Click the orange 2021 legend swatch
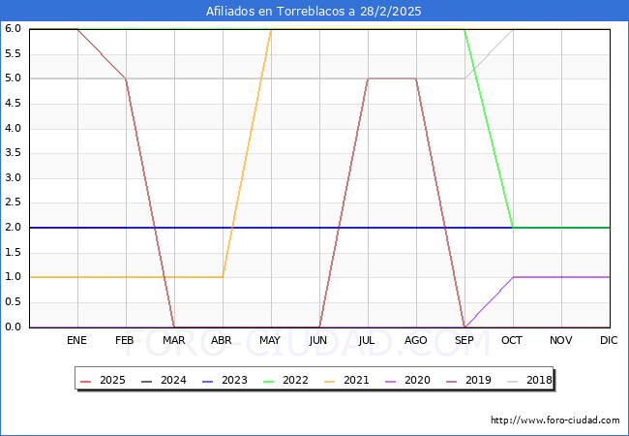This screenshot has width=629, height=436. pos(330,381)
